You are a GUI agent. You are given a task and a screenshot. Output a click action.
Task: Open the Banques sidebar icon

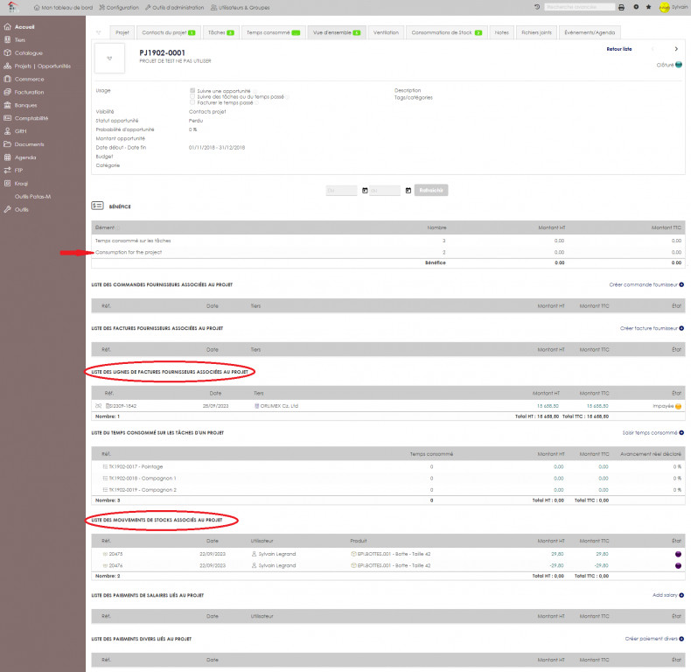[7, 105]
